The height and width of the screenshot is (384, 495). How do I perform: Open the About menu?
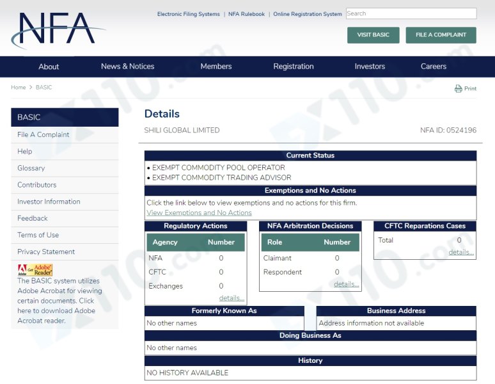(49, 67)
